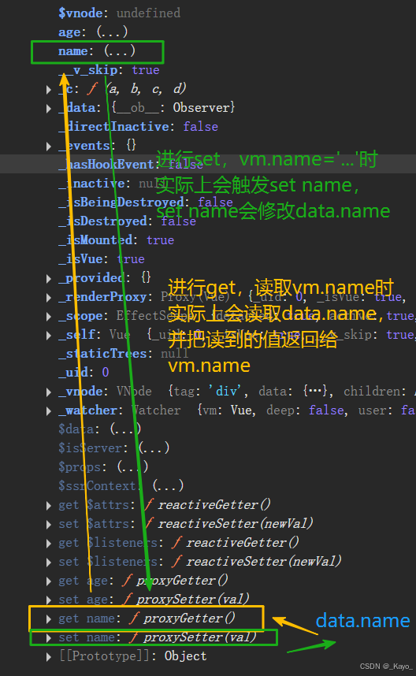Expand the set $listeners row

click(49, 563)
